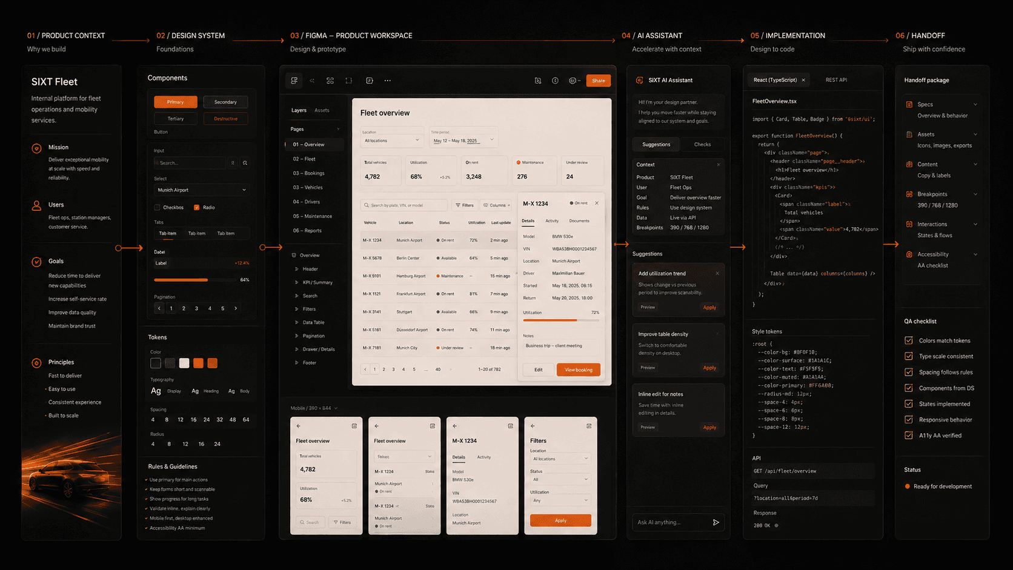Screen dimensions: 1013x570
Task: Open the Figma main menu icon
Action: coord(294,81)
